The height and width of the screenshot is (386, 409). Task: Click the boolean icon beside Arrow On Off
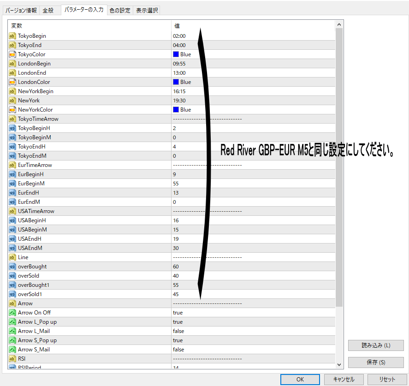tap(12, 313)
